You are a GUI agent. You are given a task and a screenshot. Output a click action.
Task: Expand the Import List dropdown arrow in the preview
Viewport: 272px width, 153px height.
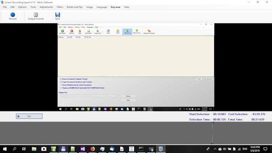(x=102, y=32)
